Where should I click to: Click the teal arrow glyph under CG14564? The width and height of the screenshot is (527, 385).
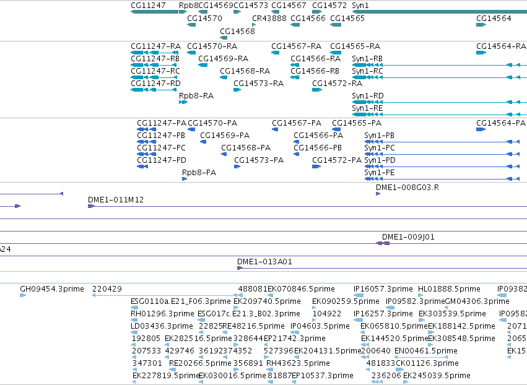(x=481, y=25)
